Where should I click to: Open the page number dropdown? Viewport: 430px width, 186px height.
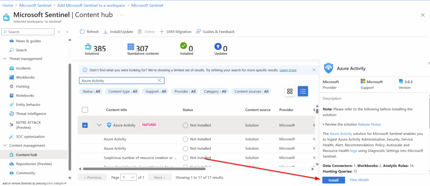click(x=128, y=178)
